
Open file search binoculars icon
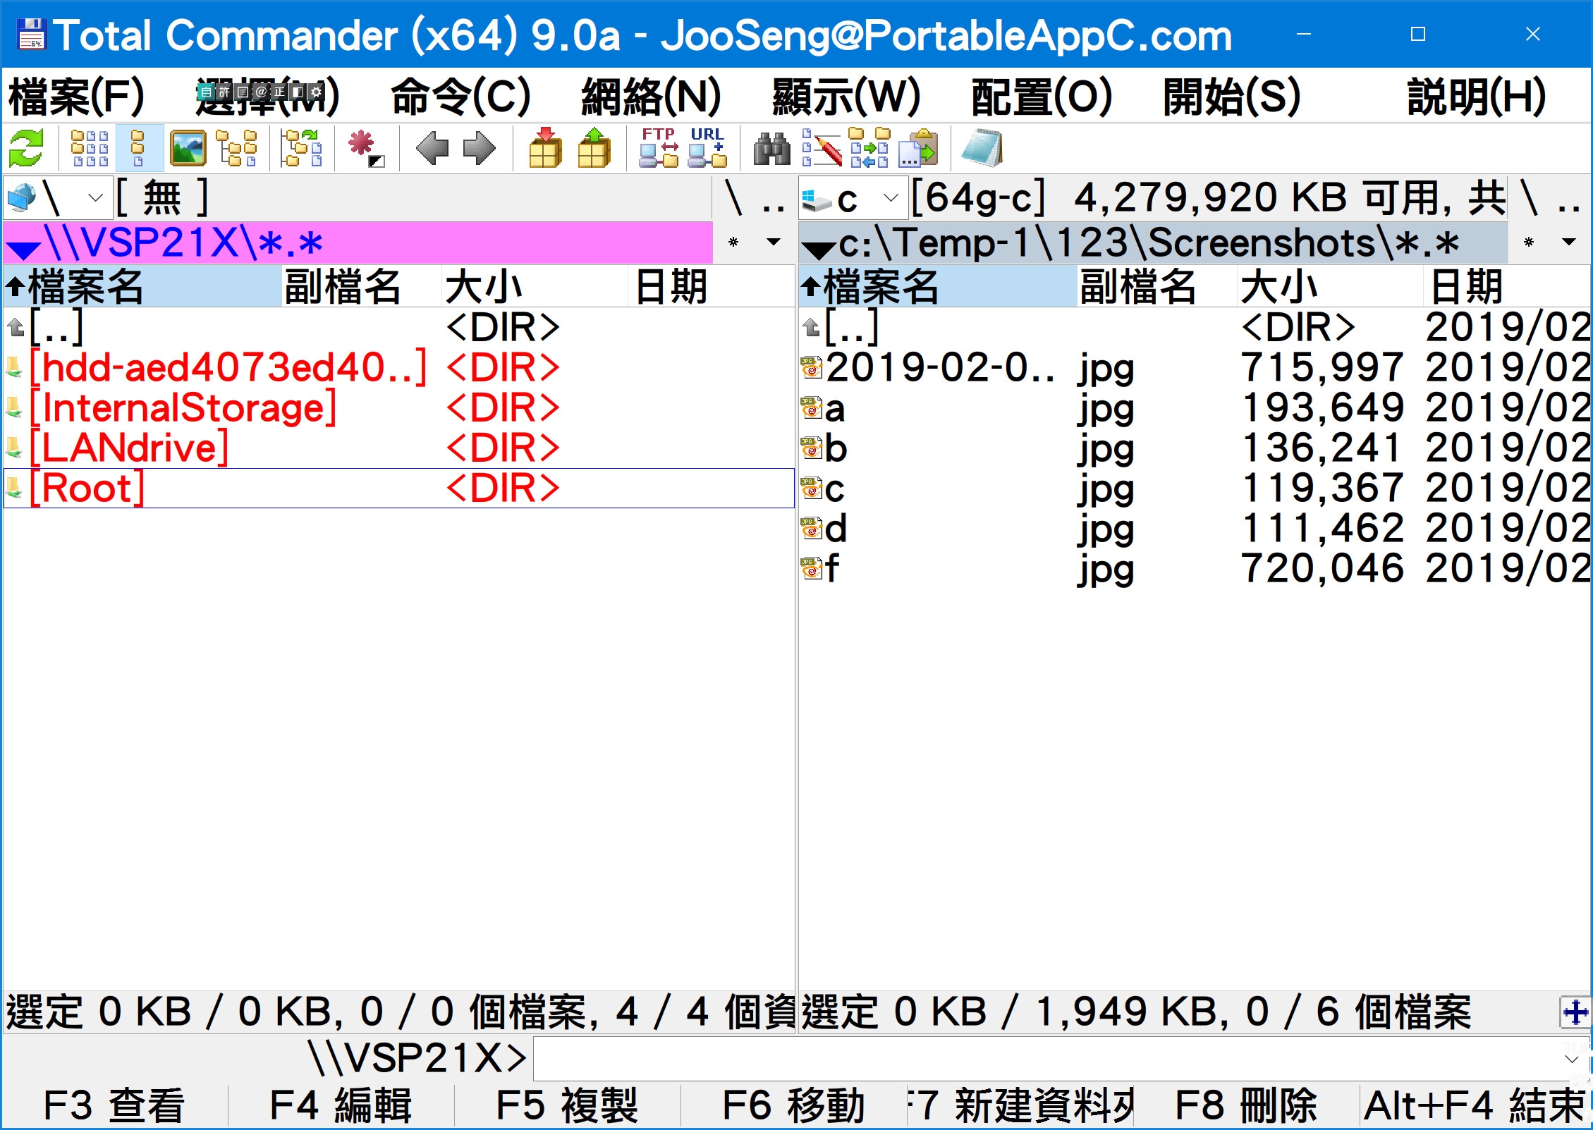772,148
